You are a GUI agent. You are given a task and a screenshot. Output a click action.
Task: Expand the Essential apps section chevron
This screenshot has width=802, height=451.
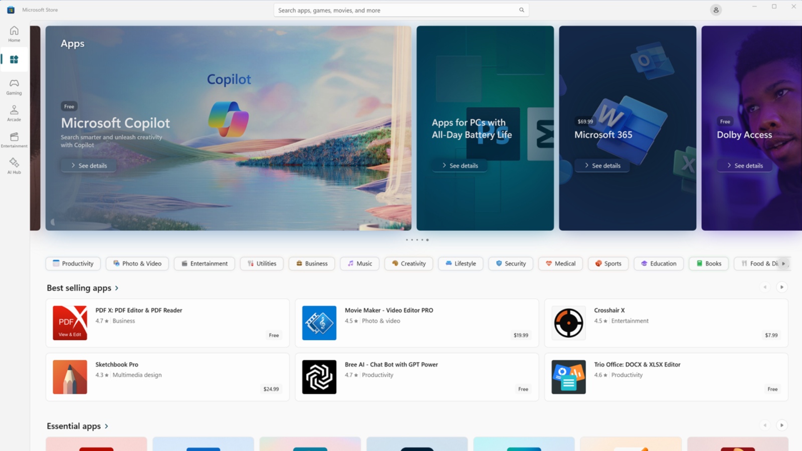pyautogui.click(x=106, y=426)
